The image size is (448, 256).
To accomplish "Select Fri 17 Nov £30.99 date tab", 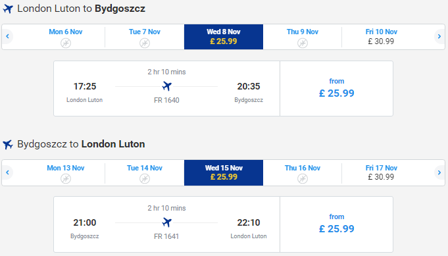I will click(381, 172).
